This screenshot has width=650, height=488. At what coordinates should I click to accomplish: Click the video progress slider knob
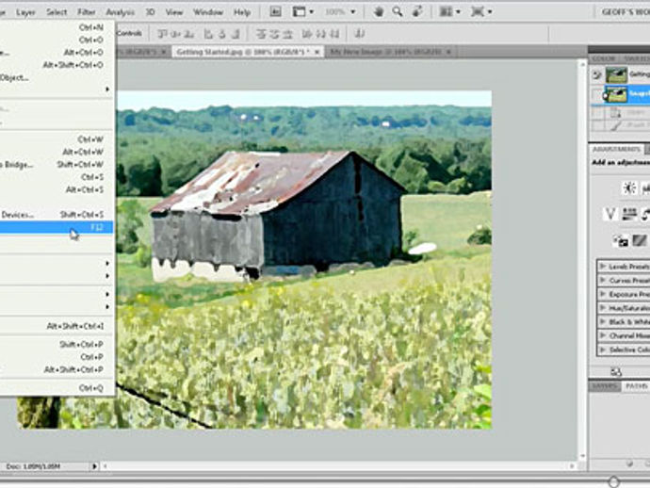click(614, 481)
